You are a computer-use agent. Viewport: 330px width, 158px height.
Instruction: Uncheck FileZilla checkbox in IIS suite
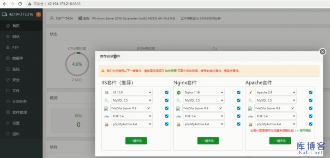click(x=167, y=108)
